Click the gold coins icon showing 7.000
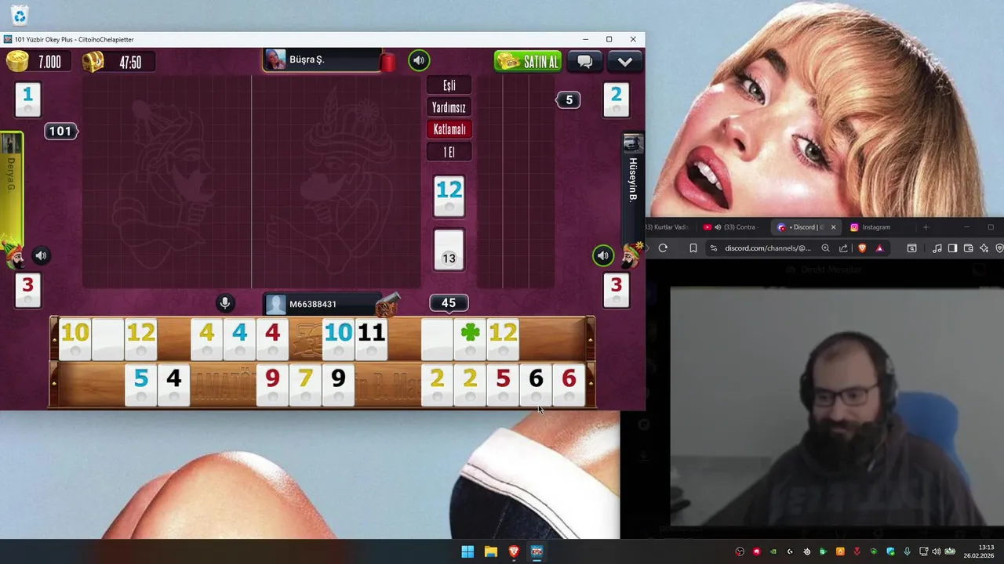This screenshot has height=564, width=1004. (17, 61)
